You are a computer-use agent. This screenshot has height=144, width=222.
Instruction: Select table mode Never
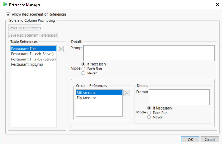click(84, 73)
